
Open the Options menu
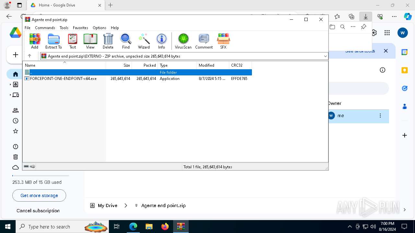coord(99,28)
